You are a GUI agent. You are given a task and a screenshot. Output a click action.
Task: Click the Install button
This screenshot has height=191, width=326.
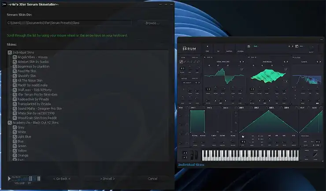click(107, 179)
